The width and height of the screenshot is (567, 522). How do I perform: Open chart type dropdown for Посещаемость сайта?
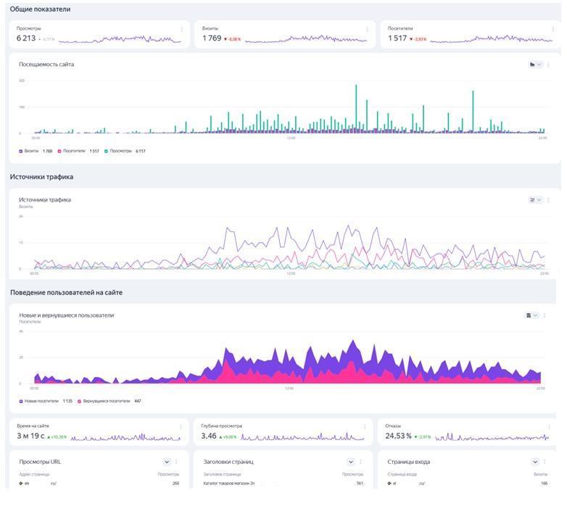click(535, 65)
